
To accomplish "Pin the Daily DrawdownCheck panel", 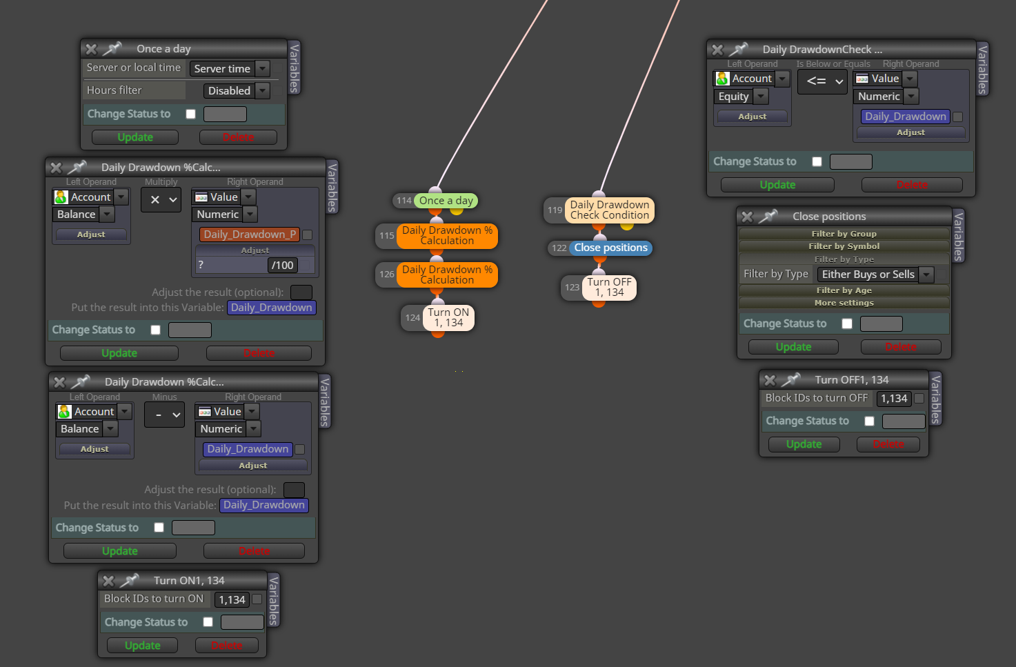I will click(x=738, y=49).
